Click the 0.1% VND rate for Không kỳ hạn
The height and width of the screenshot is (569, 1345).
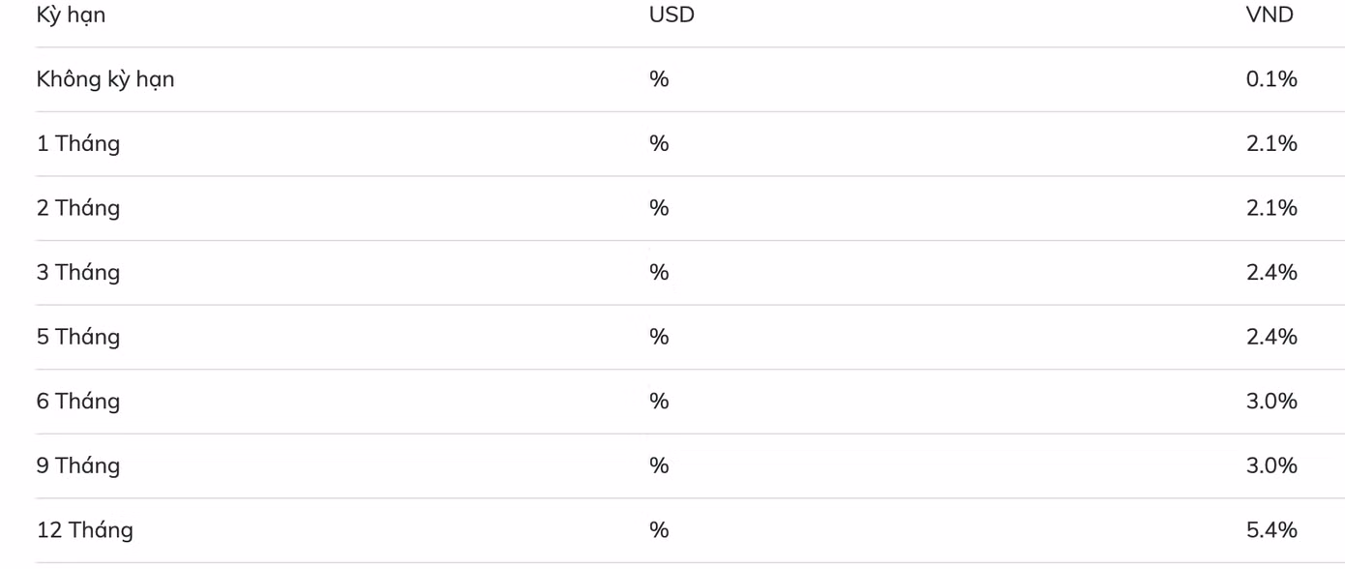click(1271, 79)
